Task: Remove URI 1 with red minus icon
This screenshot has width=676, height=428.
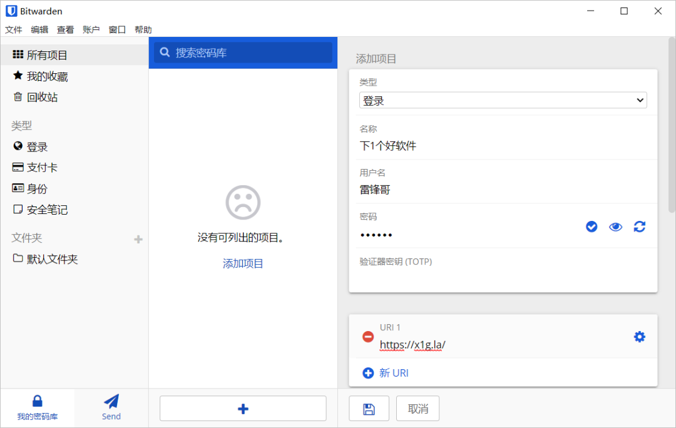Action: click(x=368, y=337)
